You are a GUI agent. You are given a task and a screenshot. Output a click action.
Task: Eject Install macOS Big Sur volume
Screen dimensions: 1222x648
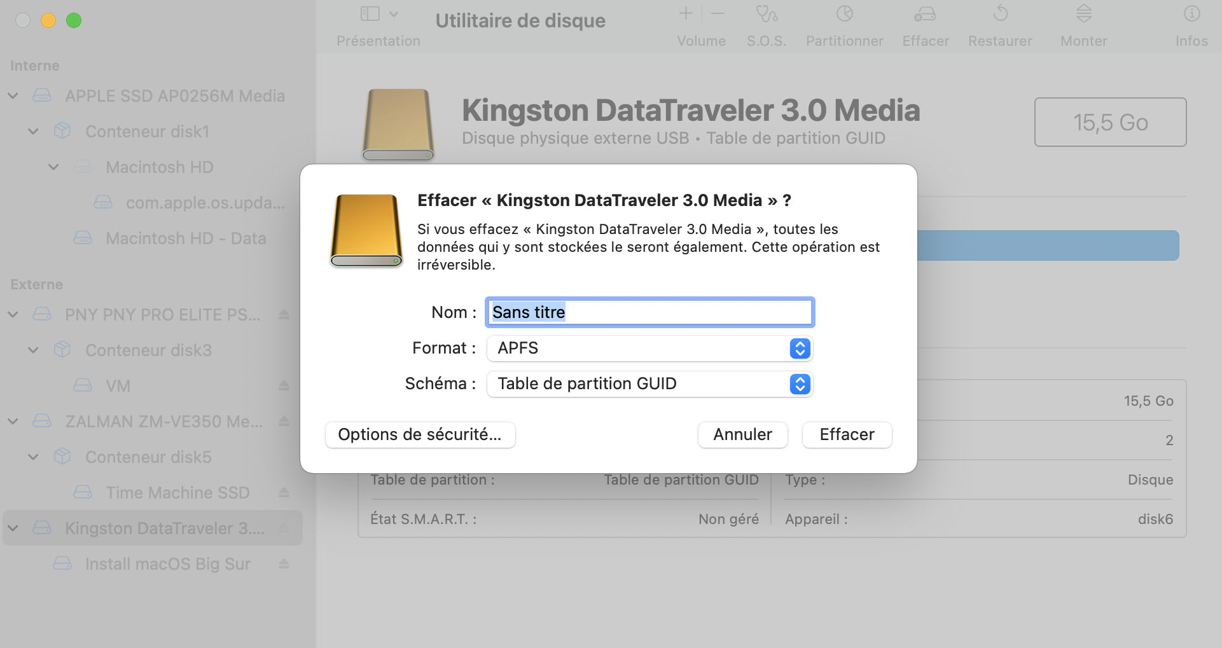[x=284, y=564]
